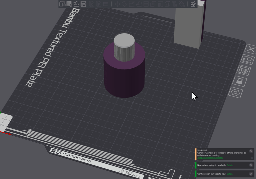Select the Move tool
The height and width of the screenshot is (179, 256).
point(117,4)
